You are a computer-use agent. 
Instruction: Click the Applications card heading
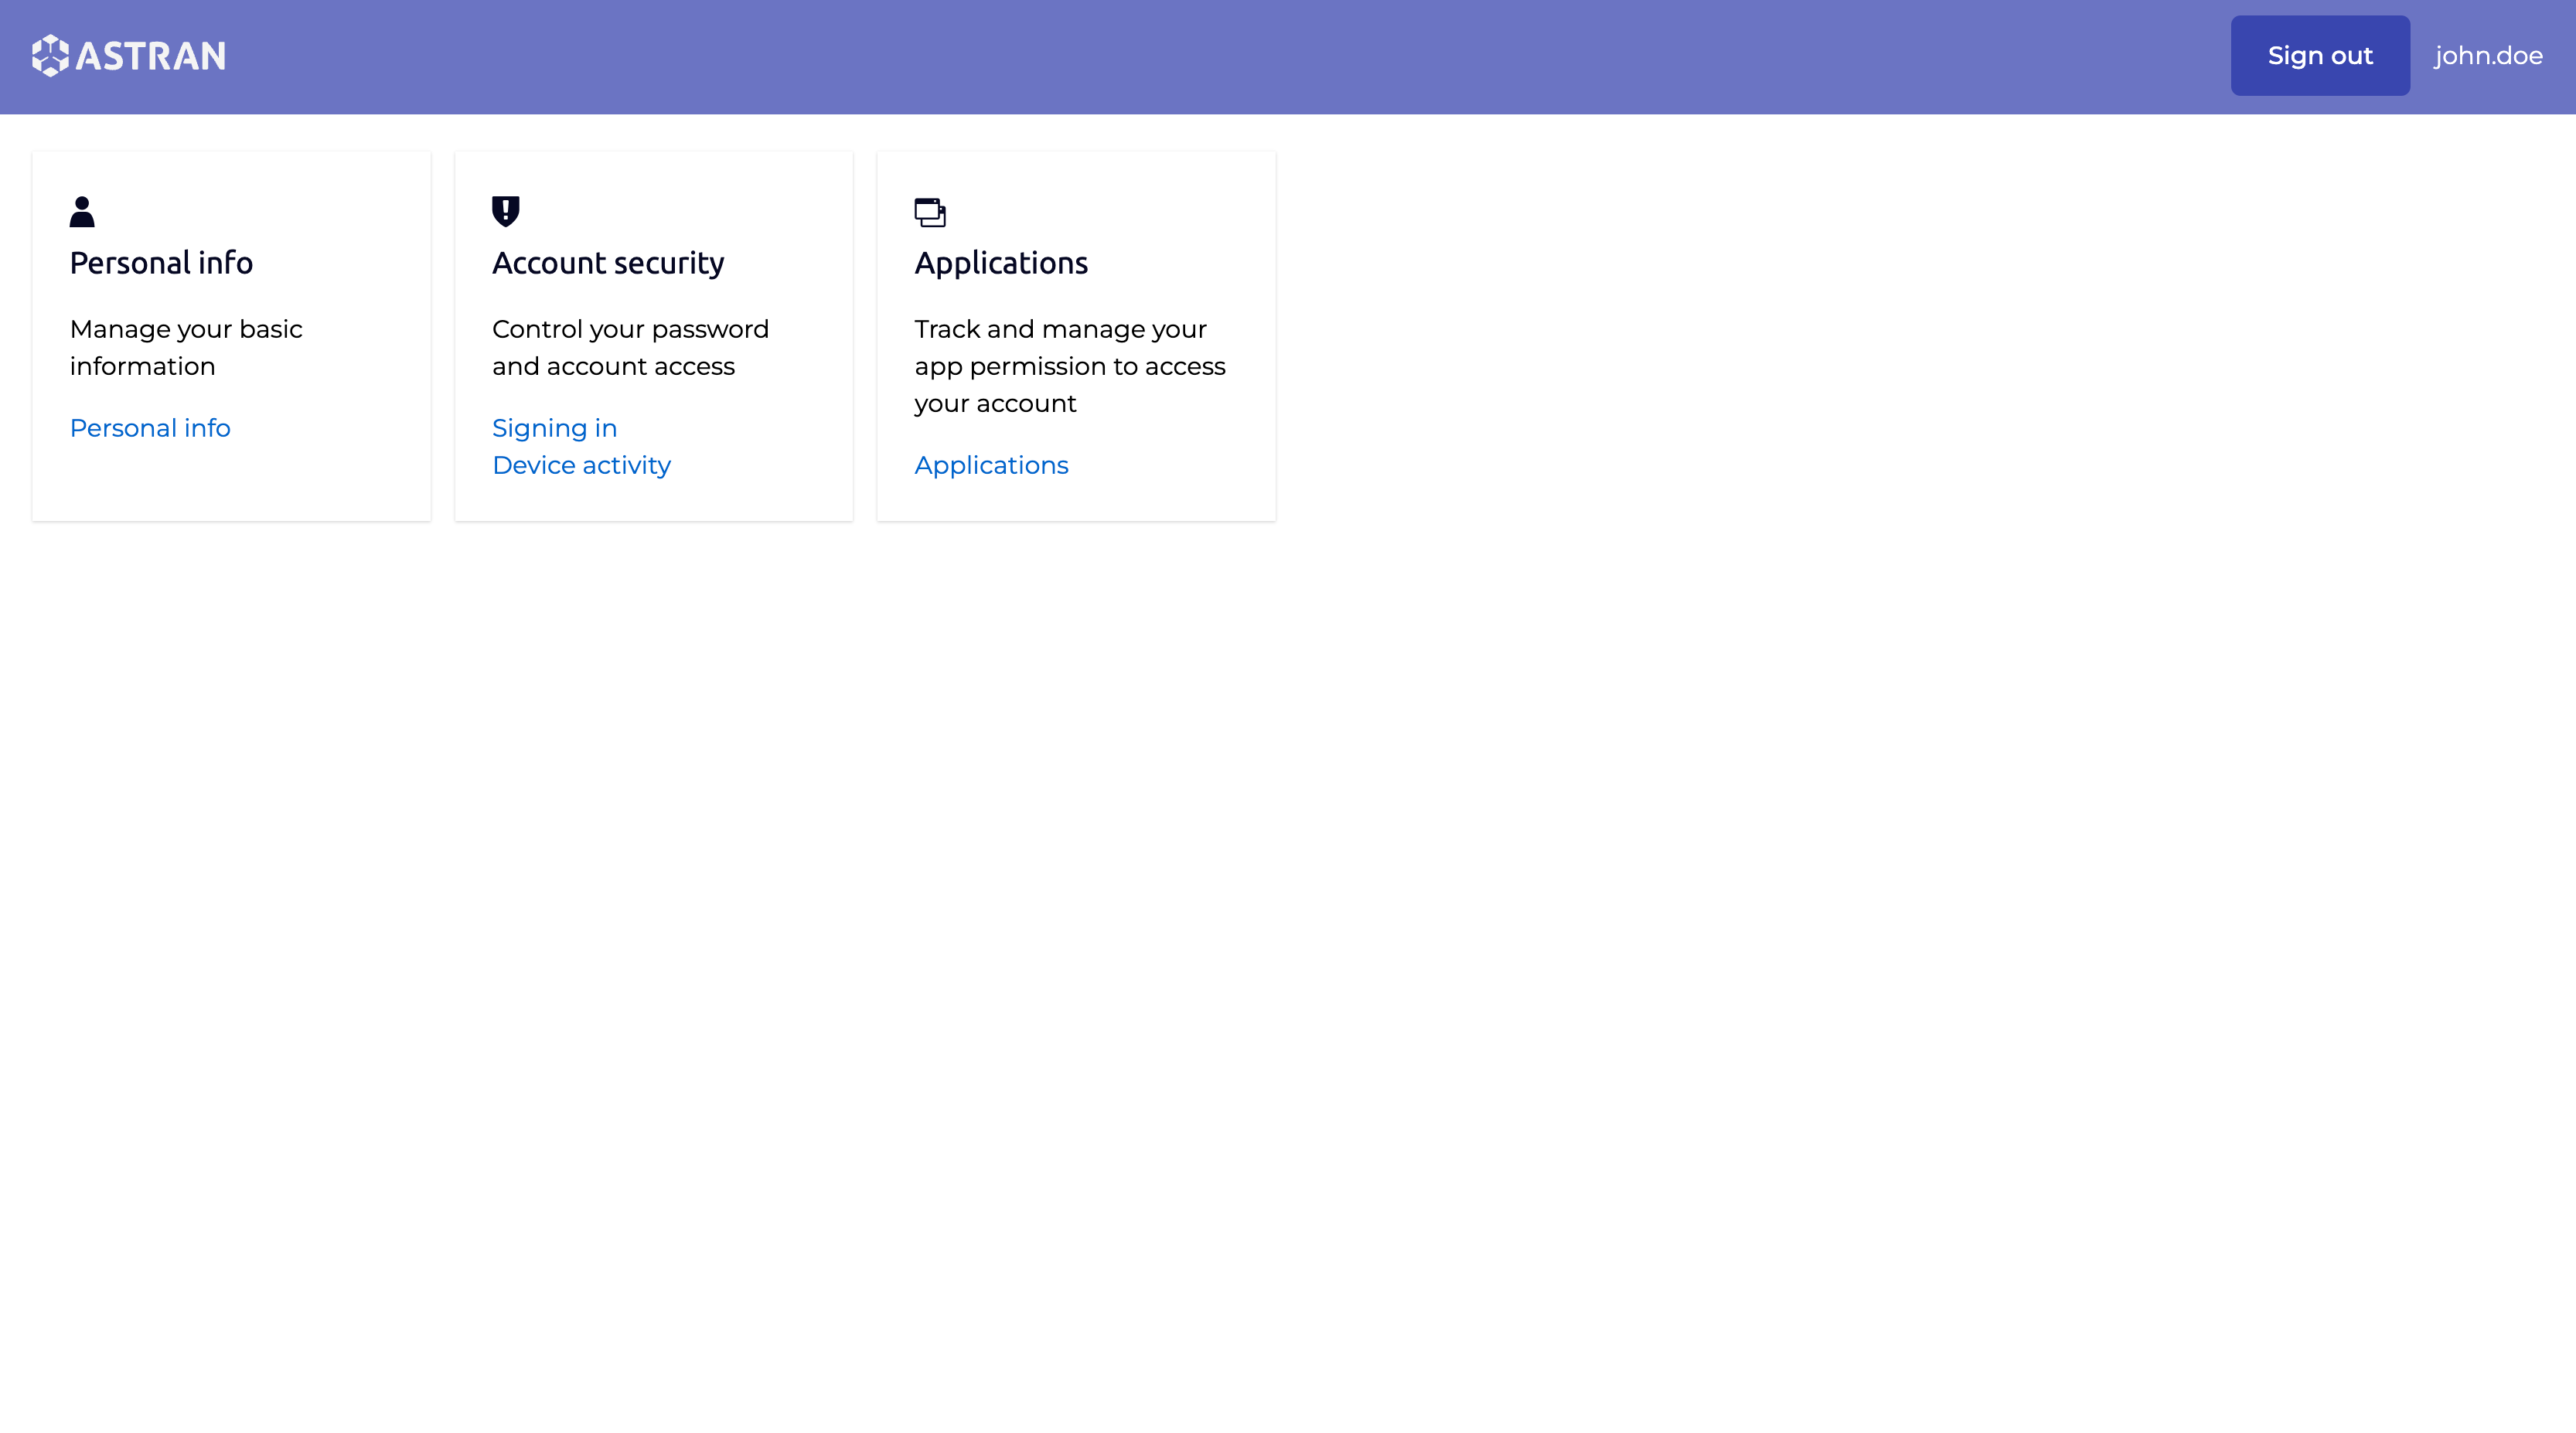[x=1001, y=263]
